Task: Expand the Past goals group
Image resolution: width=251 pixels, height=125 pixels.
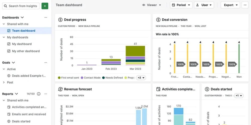Action: 4,82
